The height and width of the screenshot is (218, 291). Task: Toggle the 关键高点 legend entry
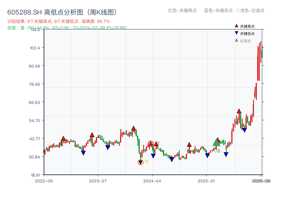point(245,26)
